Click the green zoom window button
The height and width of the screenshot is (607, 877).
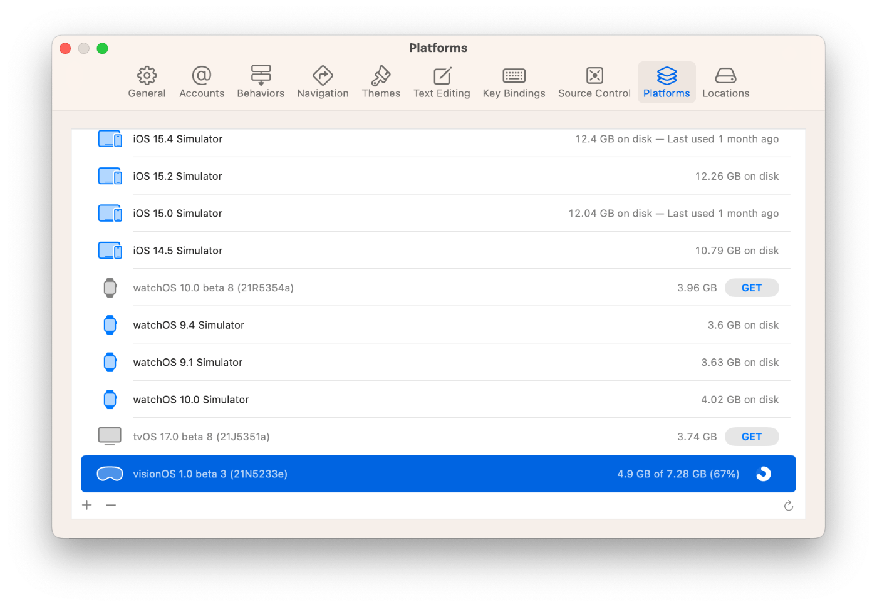pos(103,48)
